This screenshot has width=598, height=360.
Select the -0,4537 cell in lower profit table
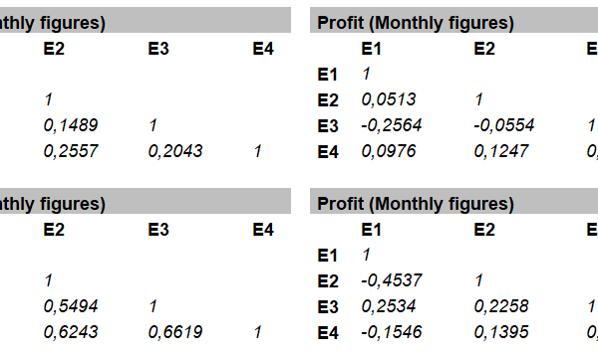pyautogui.click(x=392, y=280)
